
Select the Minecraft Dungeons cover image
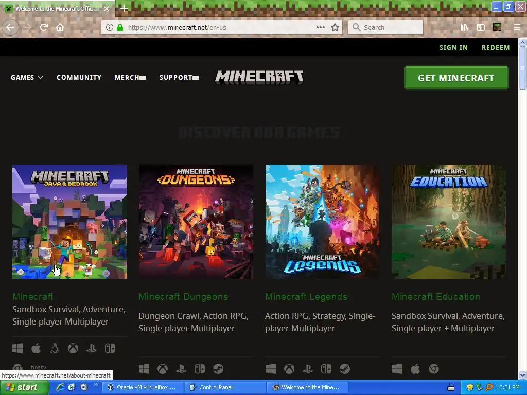tap(196, 222)
